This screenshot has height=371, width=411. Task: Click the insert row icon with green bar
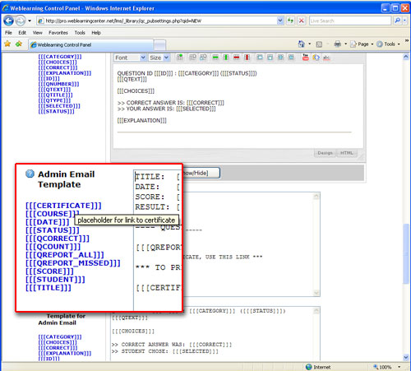click(215, 58)
